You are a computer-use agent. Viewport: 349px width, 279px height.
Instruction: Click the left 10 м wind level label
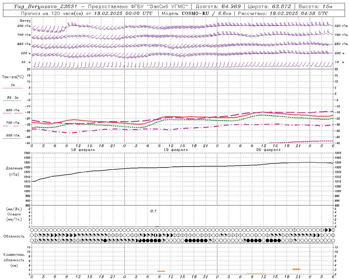26,62
